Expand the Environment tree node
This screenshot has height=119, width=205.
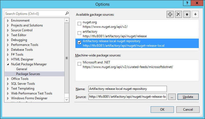click(x=8, y=21)
